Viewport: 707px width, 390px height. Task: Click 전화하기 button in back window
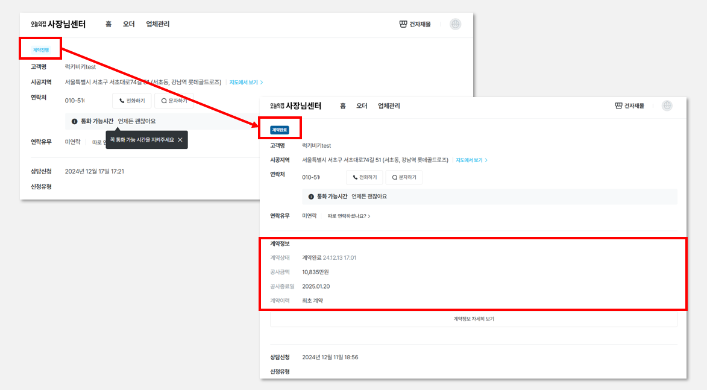pos(131,101)
